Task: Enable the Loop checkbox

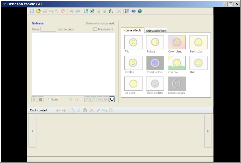Action: point(50,99)
